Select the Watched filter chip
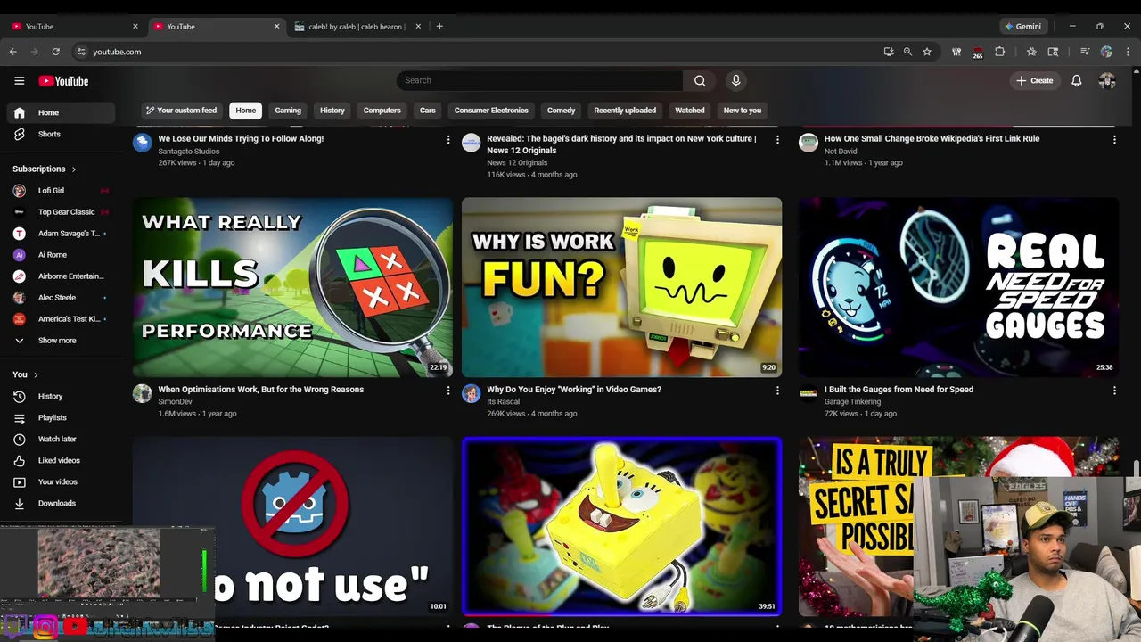This screenshot has width=1141, height=642. pyautogui.click(x=690, y=111)
